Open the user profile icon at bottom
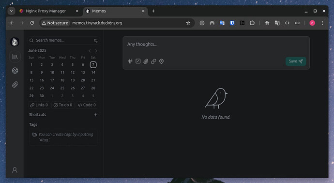Image resolution: width=334 pixels, height=183 pixels. pos(15,170)
